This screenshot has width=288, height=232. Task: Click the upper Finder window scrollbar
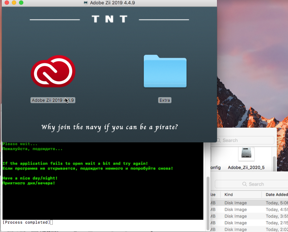pos(274,164)
